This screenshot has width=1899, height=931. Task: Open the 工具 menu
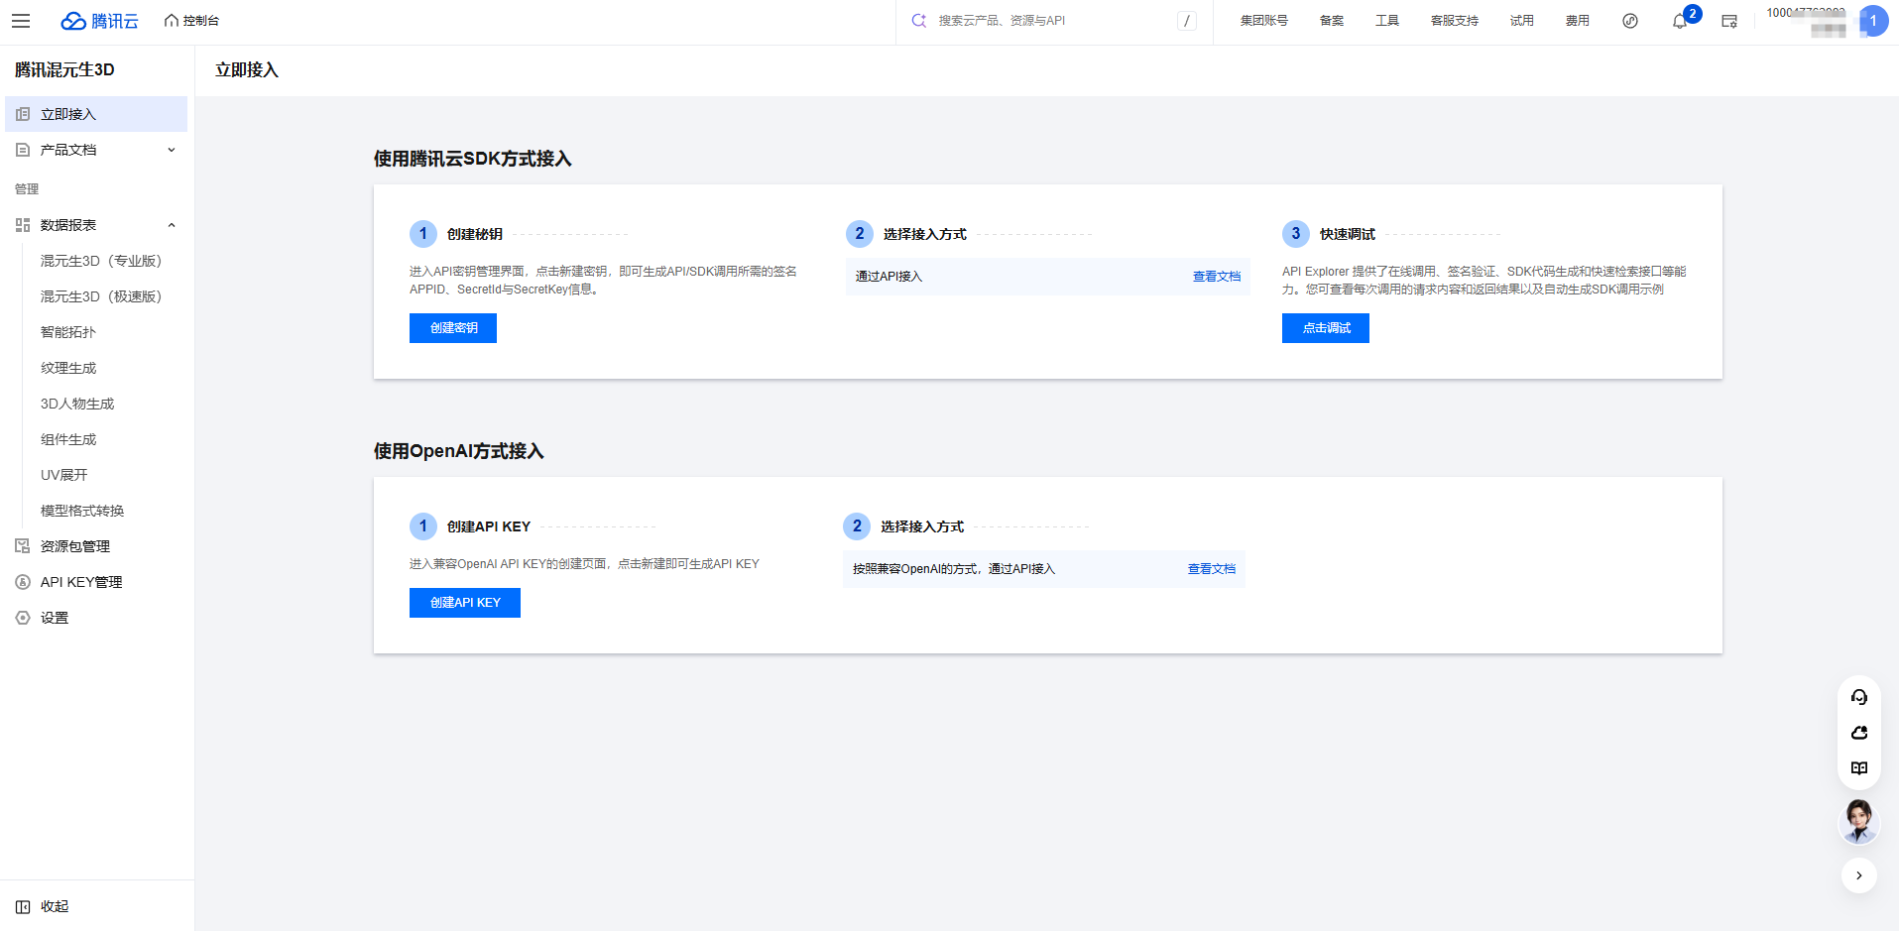(x=1387, y=21)
